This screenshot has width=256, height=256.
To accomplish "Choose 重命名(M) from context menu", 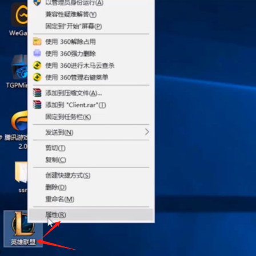I will click(91, 199).
